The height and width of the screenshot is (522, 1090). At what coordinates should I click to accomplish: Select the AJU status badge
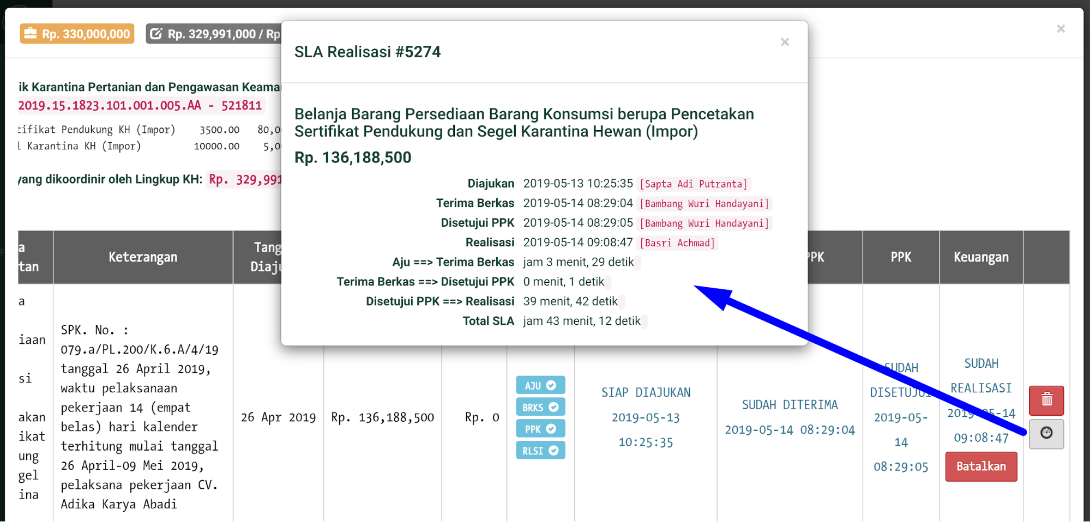coord(540,385)
